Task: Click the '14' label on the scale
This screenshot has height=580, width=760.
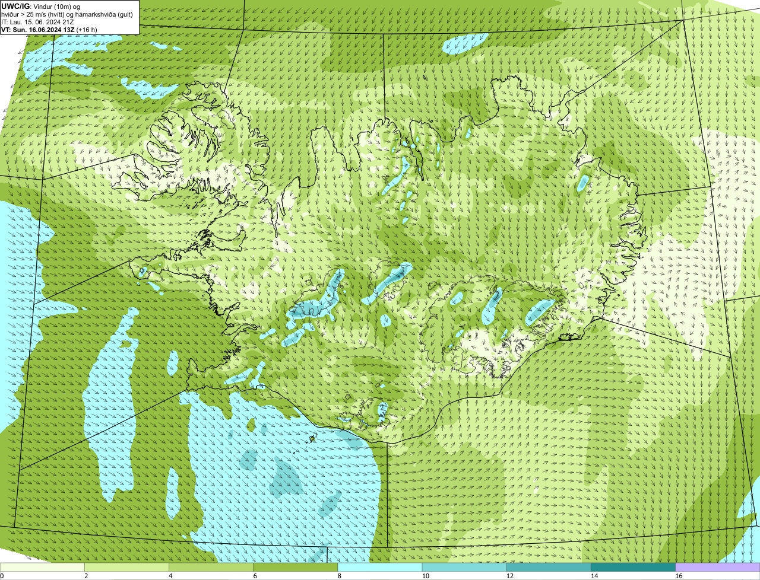Action: [594, 576]
